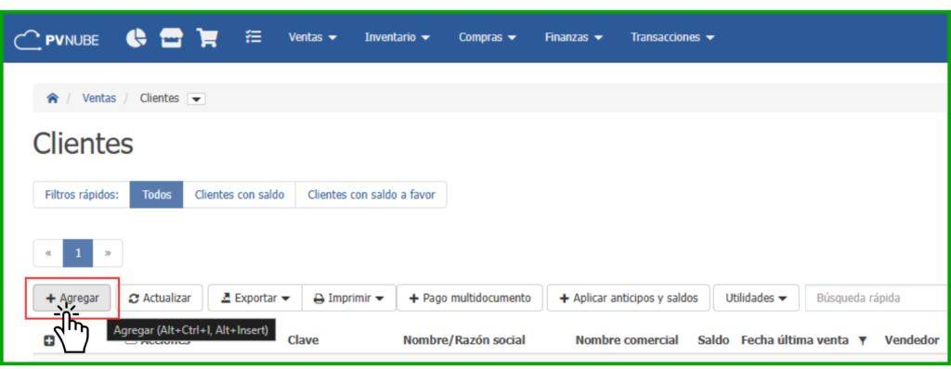Open the Transacciones menu

tap(672, 37)
